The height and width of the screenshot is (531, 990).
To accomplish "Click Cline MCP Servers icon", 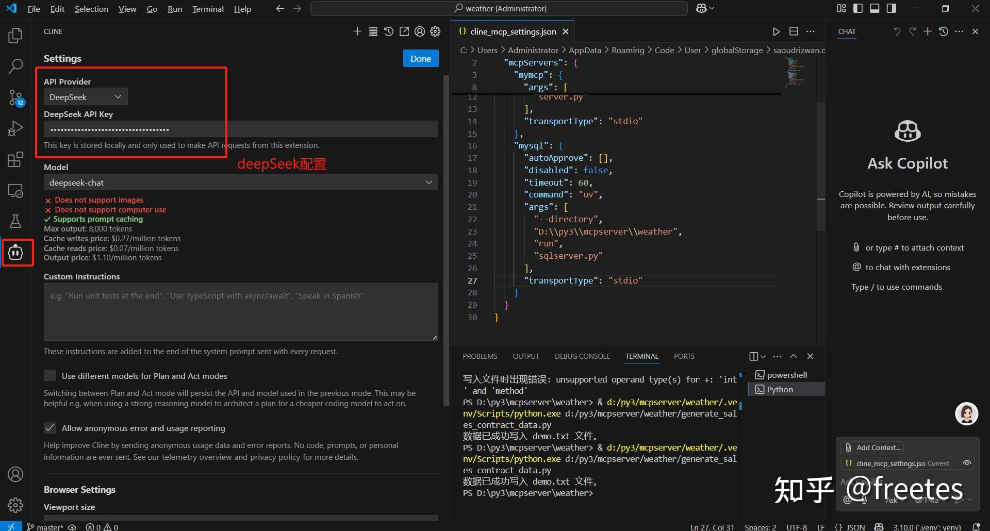I will point(373,31).
